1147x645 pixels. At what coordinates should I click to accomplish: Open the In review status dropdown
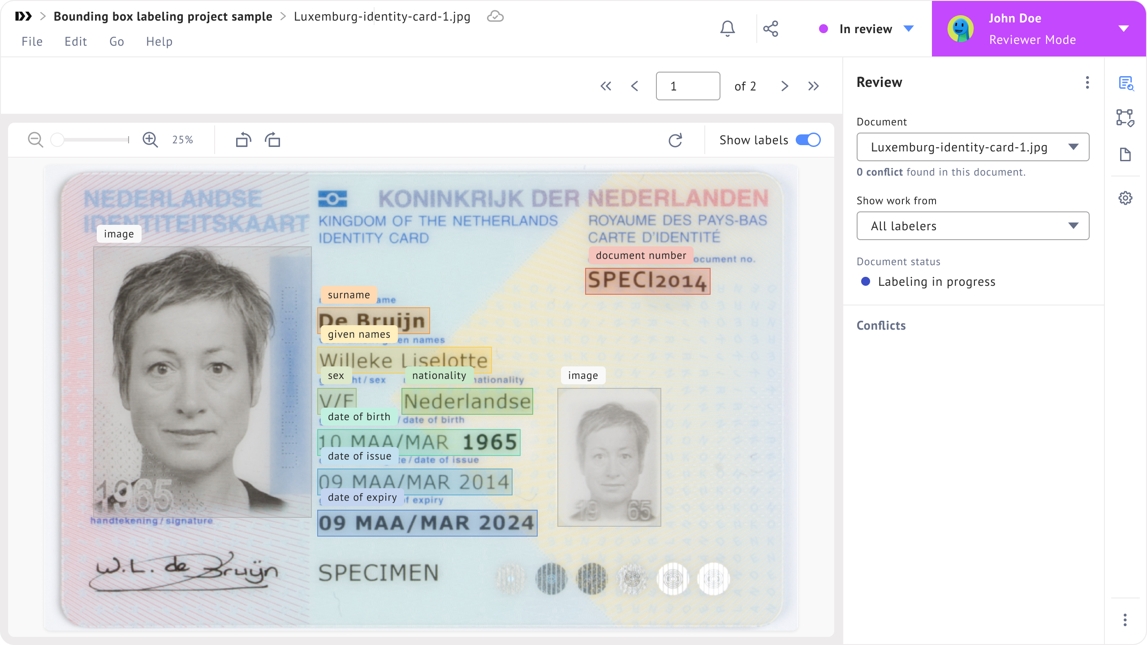[x=866, y=29]
